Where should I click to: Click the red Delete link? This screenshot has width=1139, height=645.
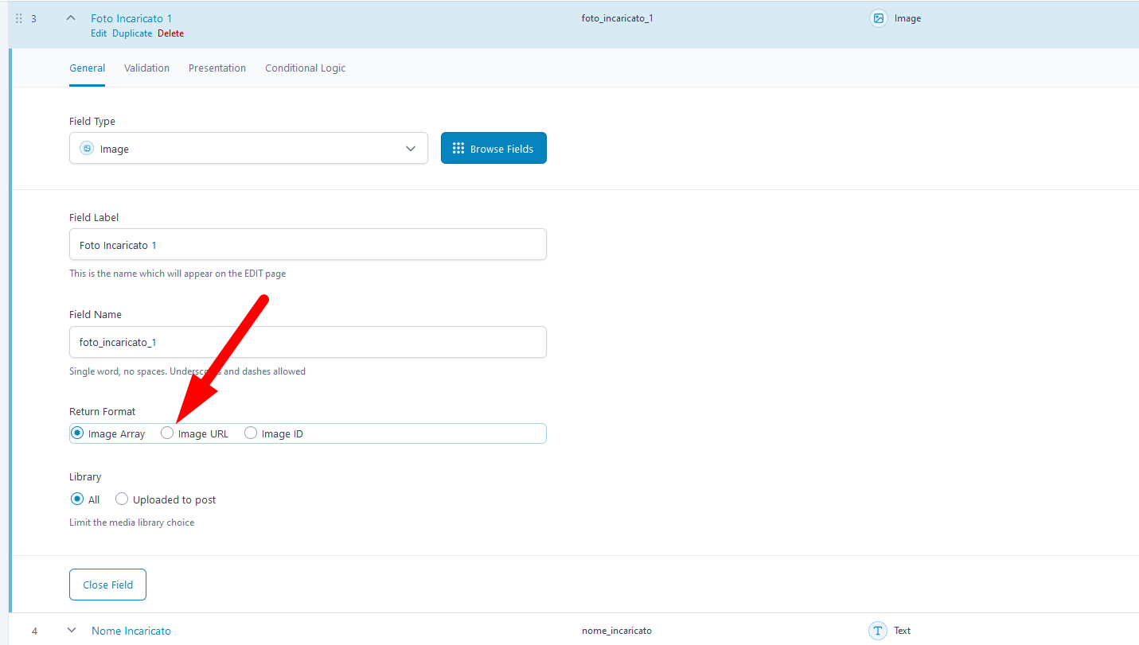(x=170, y=33)
